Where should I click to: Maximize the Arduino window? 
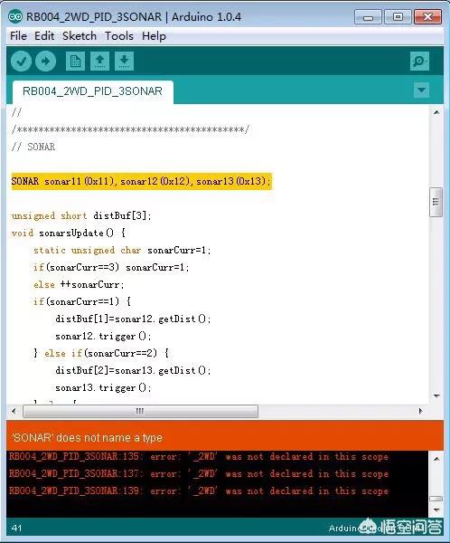(398, 16)
